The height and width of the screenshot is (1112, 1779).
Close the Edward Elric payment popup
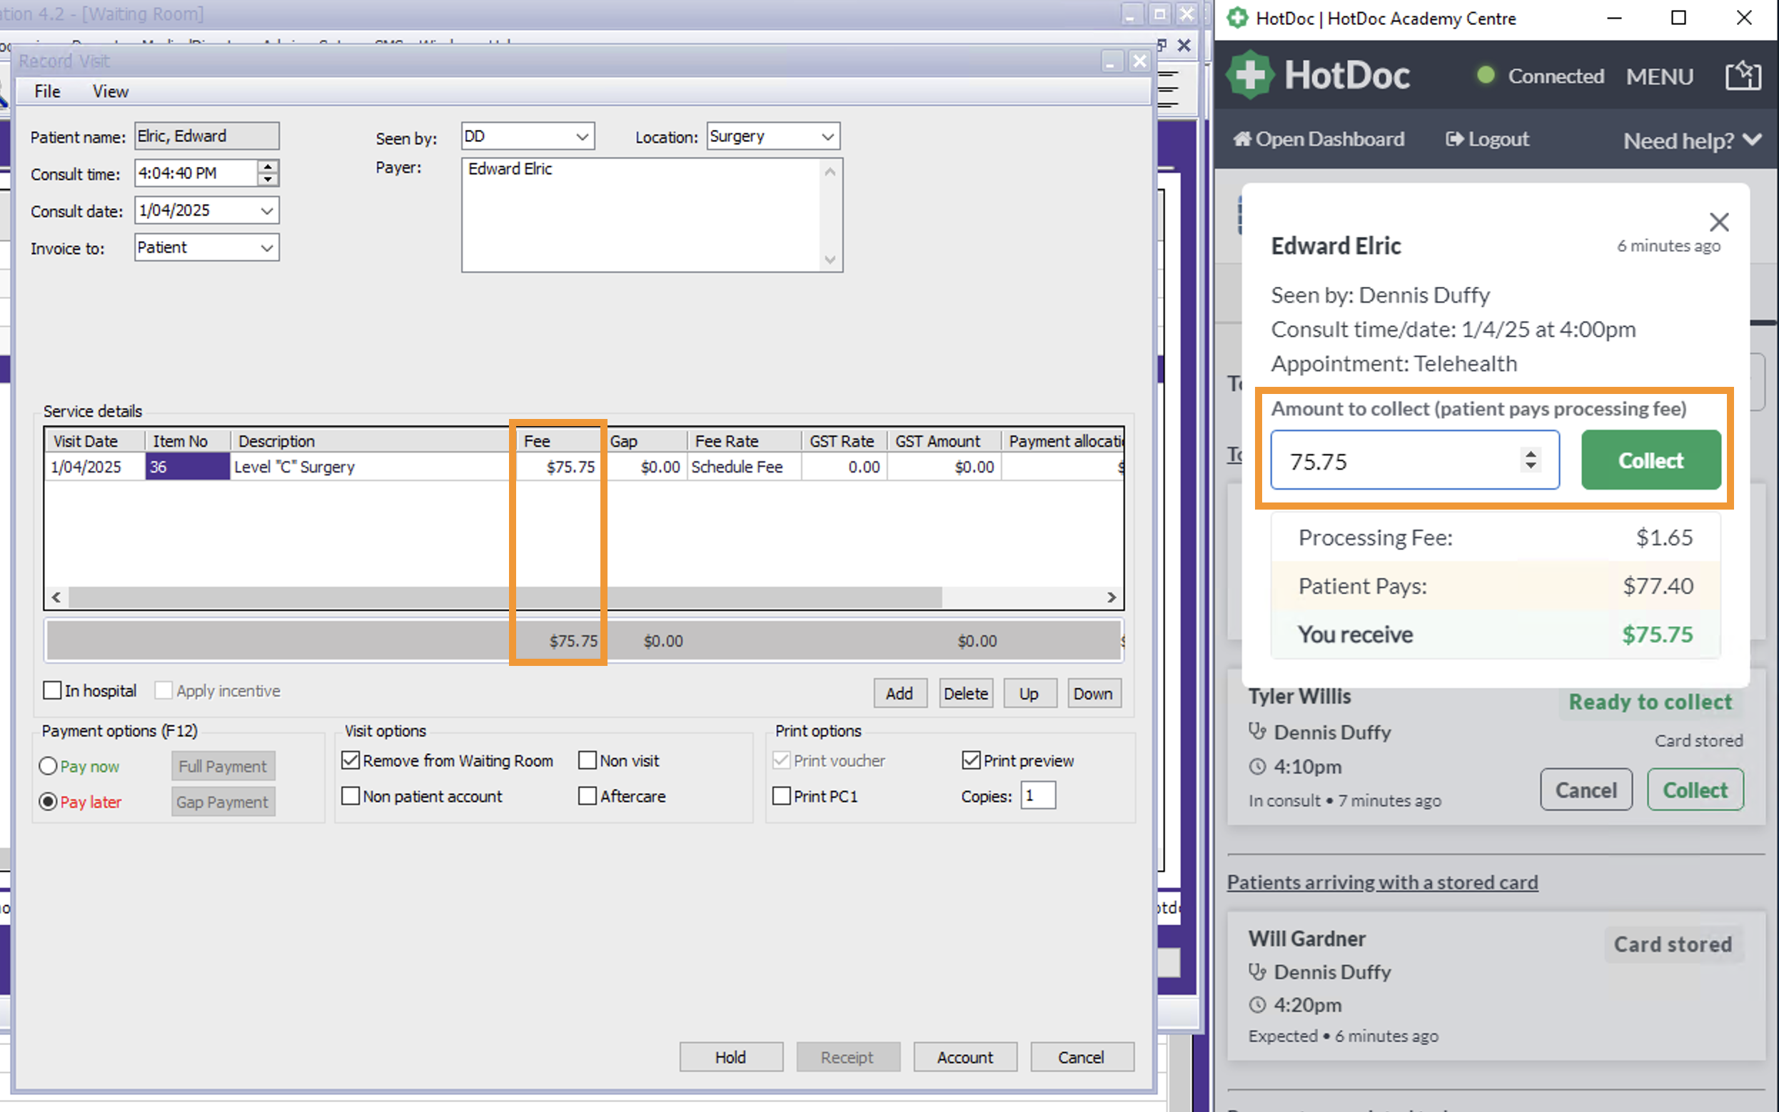(1719, 222)
